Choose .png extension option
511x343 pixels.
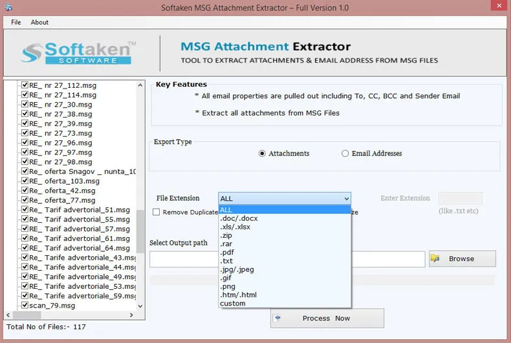click(285, 286)
